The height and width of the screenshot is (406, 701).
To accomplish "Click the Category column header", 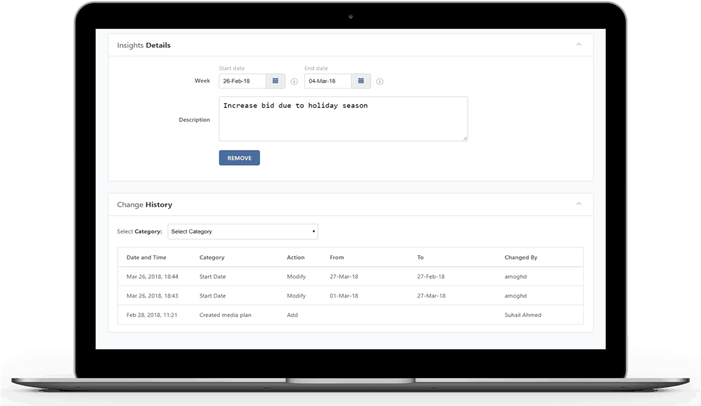I will (x=212, y=257).
